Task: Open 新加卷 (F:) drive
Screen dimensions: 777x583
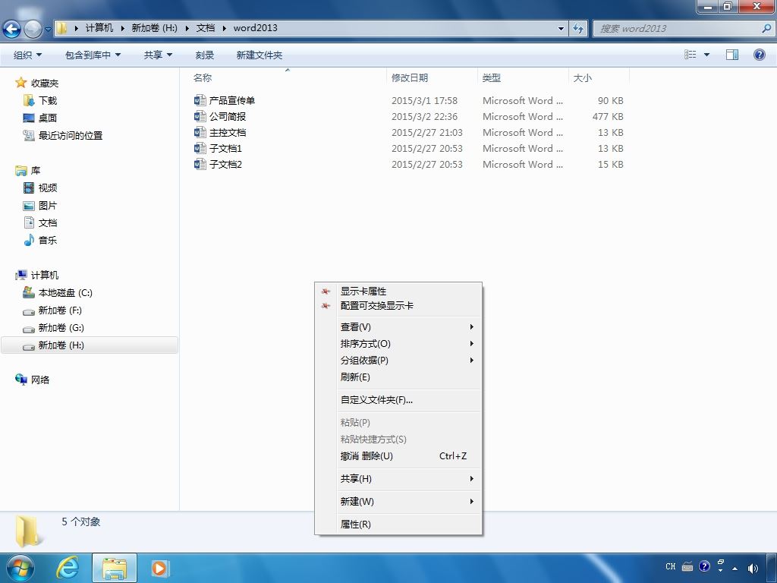Action: click(x=52, y=310)
